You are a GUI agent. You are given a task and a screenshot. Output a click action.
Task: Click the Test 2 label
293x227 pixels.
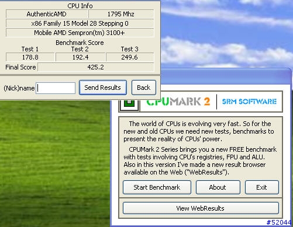click(80, 49)
